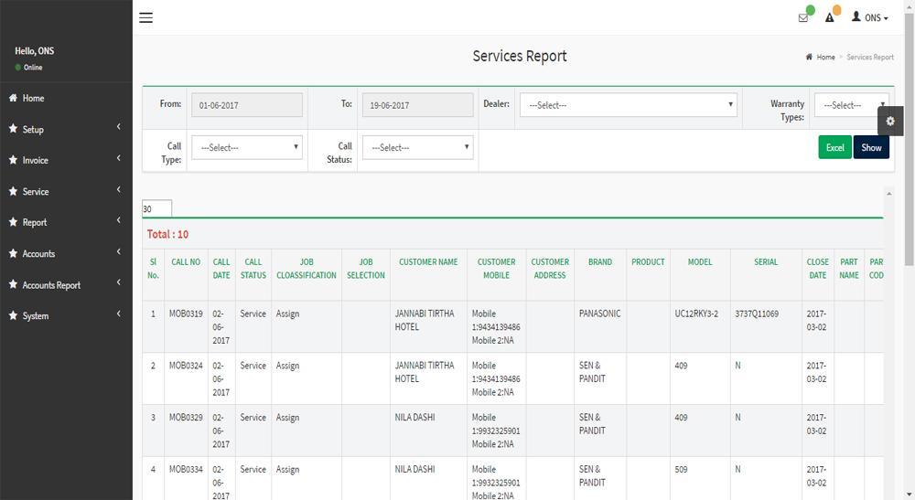Click call number MOB0334
This screenshot has height=500, width=915.
tap(186, 469)
